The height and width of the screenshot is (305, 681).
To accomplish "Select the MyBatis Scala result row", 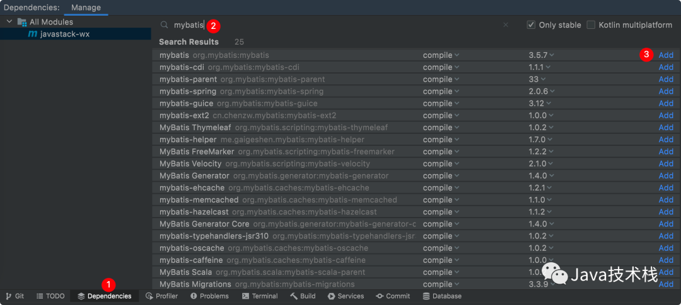I will (x=415, y=272).
